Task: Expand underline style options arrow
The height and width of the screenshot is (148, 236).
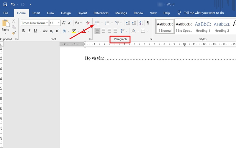Action: 40,31
